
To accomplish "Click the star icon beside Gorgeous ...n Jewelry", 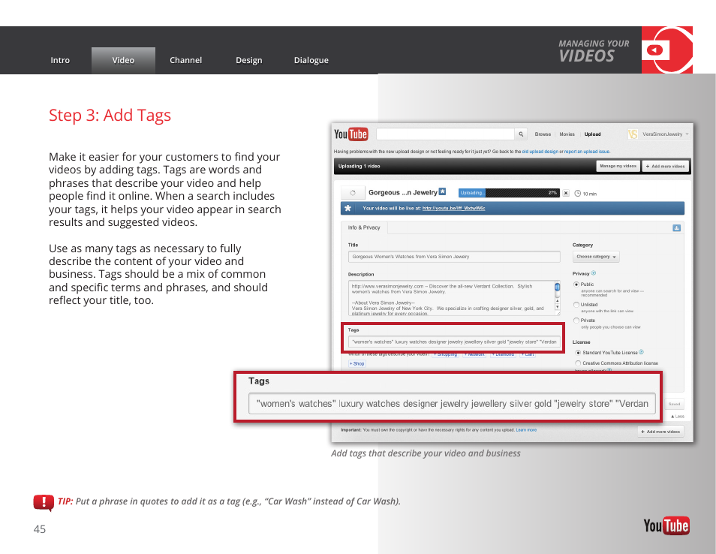I will coord(443,192).
